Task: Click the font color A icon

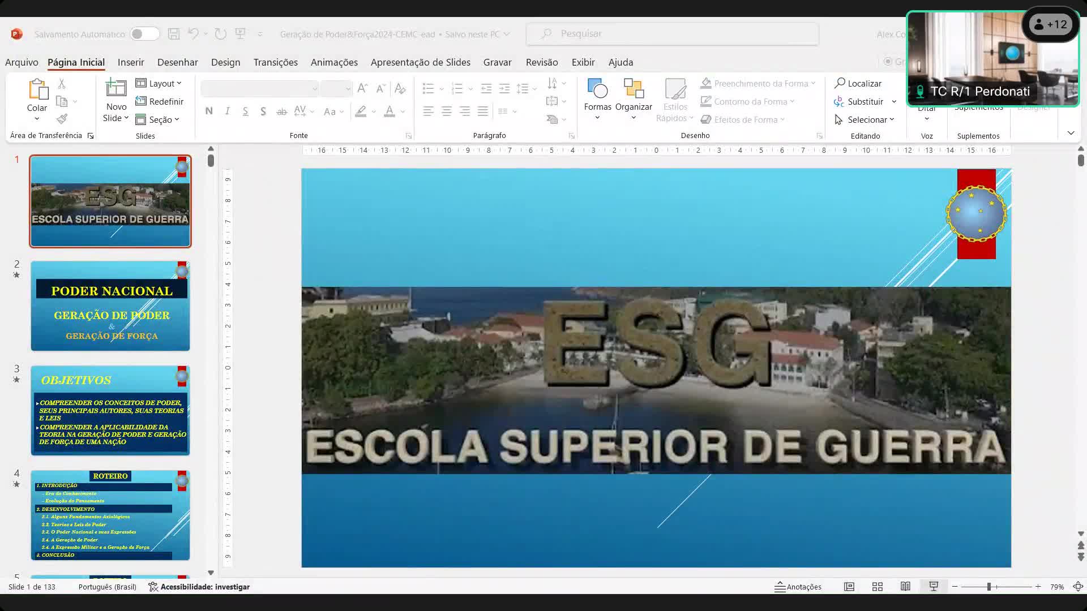Action: pyautogui.click(x=390, y=111)
